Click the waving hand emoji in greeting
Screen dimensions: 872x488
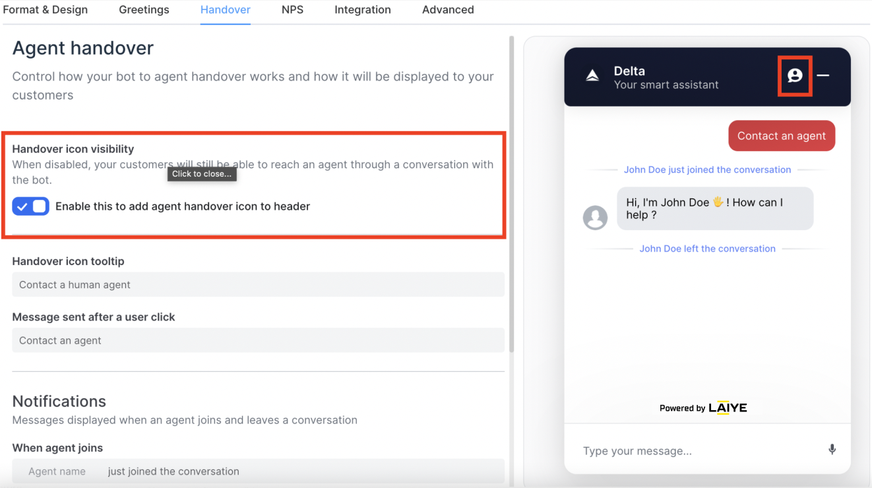718,202
